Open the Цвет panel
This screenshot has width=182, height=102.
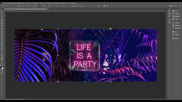click(x=175, y=11)
